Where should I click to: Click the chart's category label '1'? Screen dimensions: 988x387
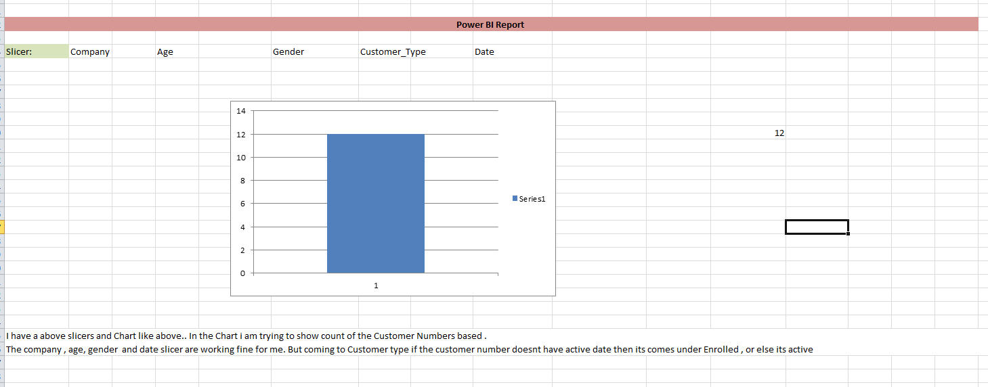point(376,286)
